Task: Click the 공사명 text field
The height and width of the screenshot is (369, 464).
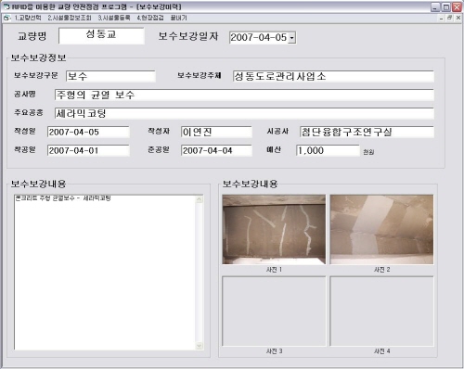Action: point(244,95)
